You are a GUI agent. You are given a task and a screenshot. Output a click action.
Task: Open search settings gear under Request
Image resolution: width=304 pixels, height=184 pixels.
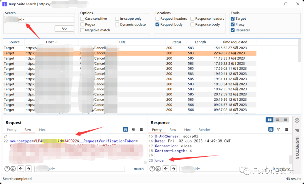pyautogui.click(x=13, y=169)
